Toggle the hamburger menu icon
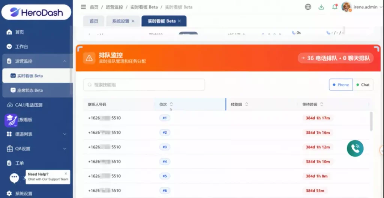384x198 pixels. (83, 7)
